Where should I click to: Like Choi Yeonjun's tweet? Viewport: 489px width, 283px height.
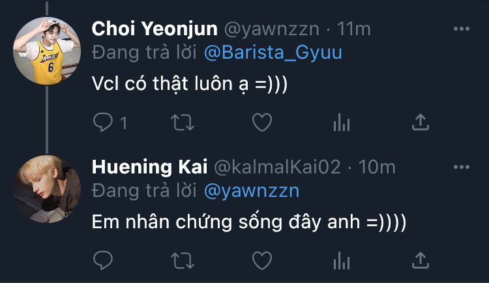click(261, 122)
